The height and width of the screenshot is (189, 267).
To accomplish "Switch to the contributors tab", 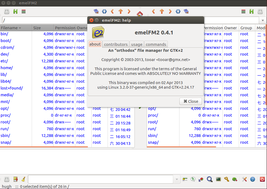I will click(x=116, y=44).
